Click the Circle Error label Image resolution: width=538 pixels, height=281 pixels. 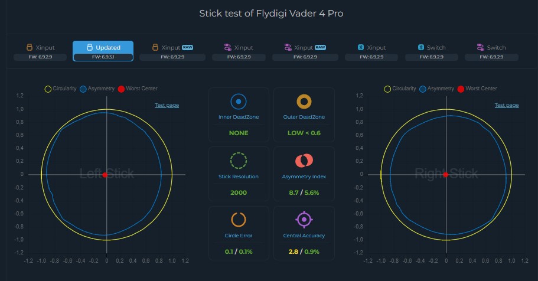coord(239,236)
